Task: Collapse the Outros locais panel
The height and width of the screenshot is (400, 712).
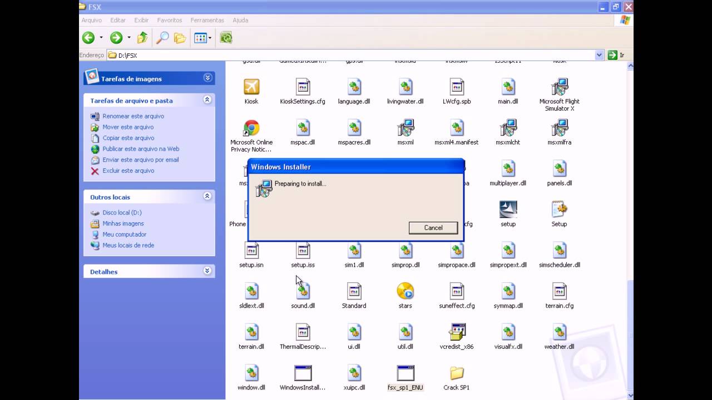Action: click(x=207, y=196)
